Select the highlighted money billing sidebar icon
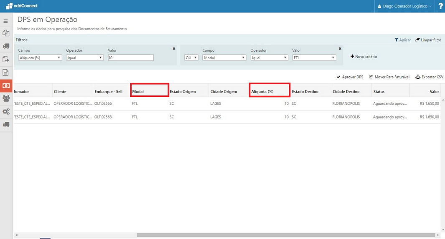The width and height of the screenshot is (445, 239). pos(6,86)
